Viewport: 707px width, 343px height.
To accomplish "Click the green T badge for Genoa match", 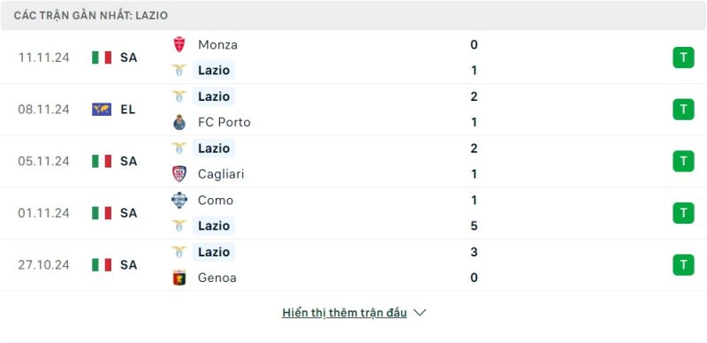I will 683,265.
